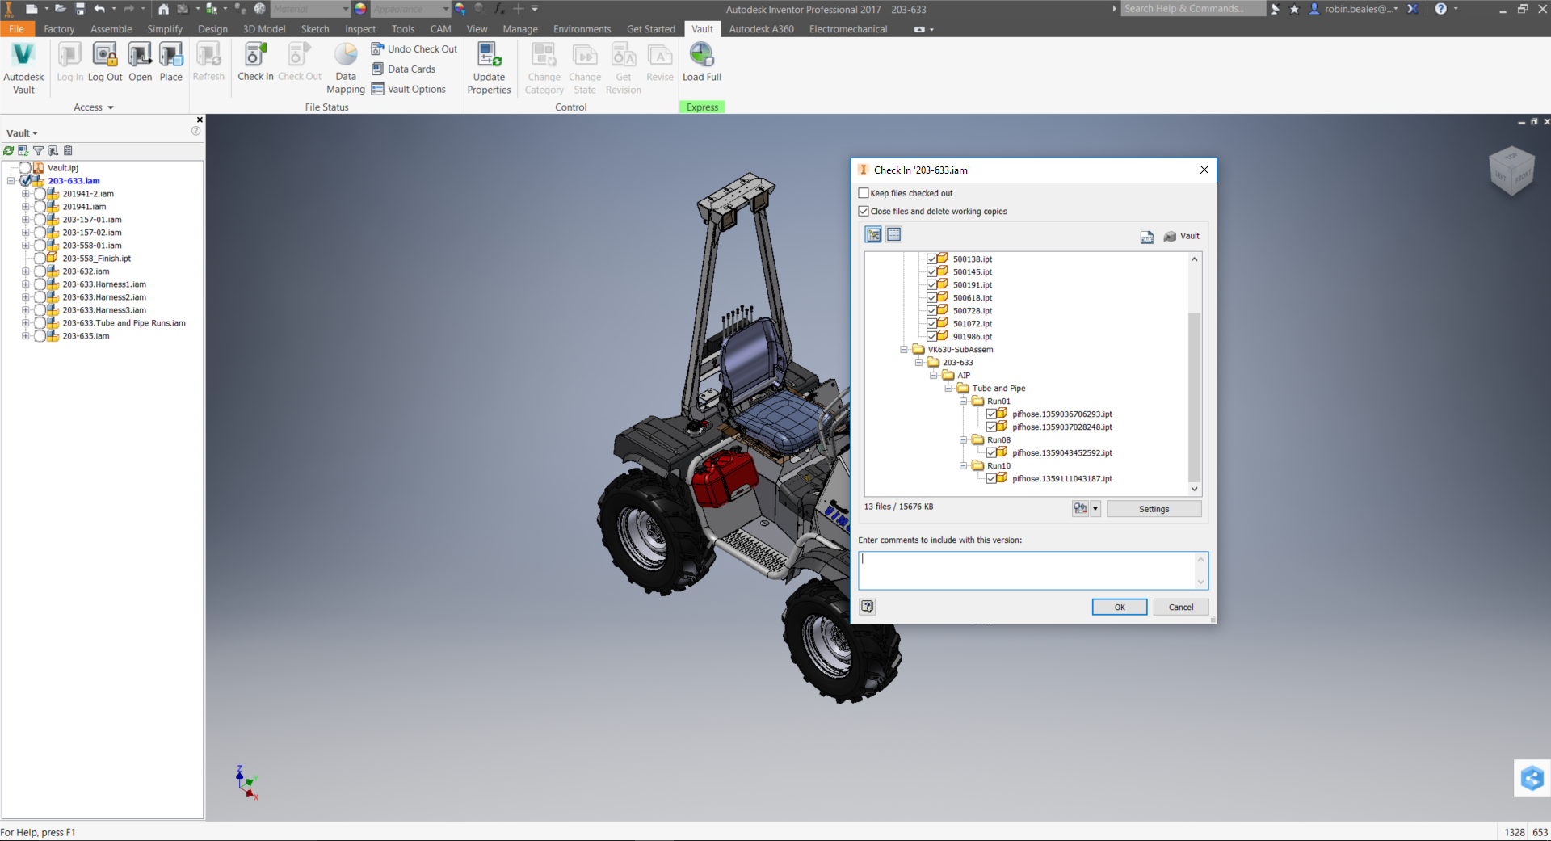Screen dimensions: 1551x841
Task: Click the help icon in Check In dialog
Action: 868,607
